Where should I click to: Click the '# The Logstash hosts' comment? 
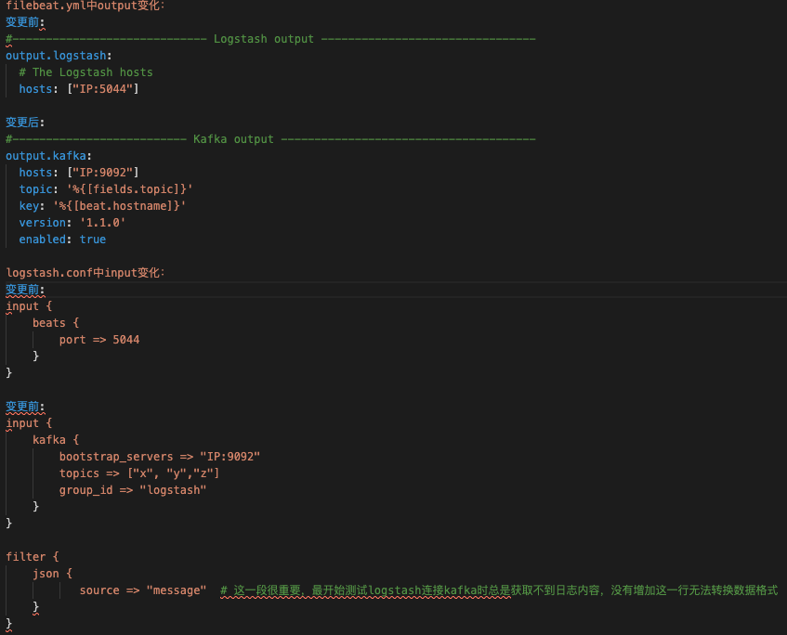pyautogui.click(x=85, y=72)
